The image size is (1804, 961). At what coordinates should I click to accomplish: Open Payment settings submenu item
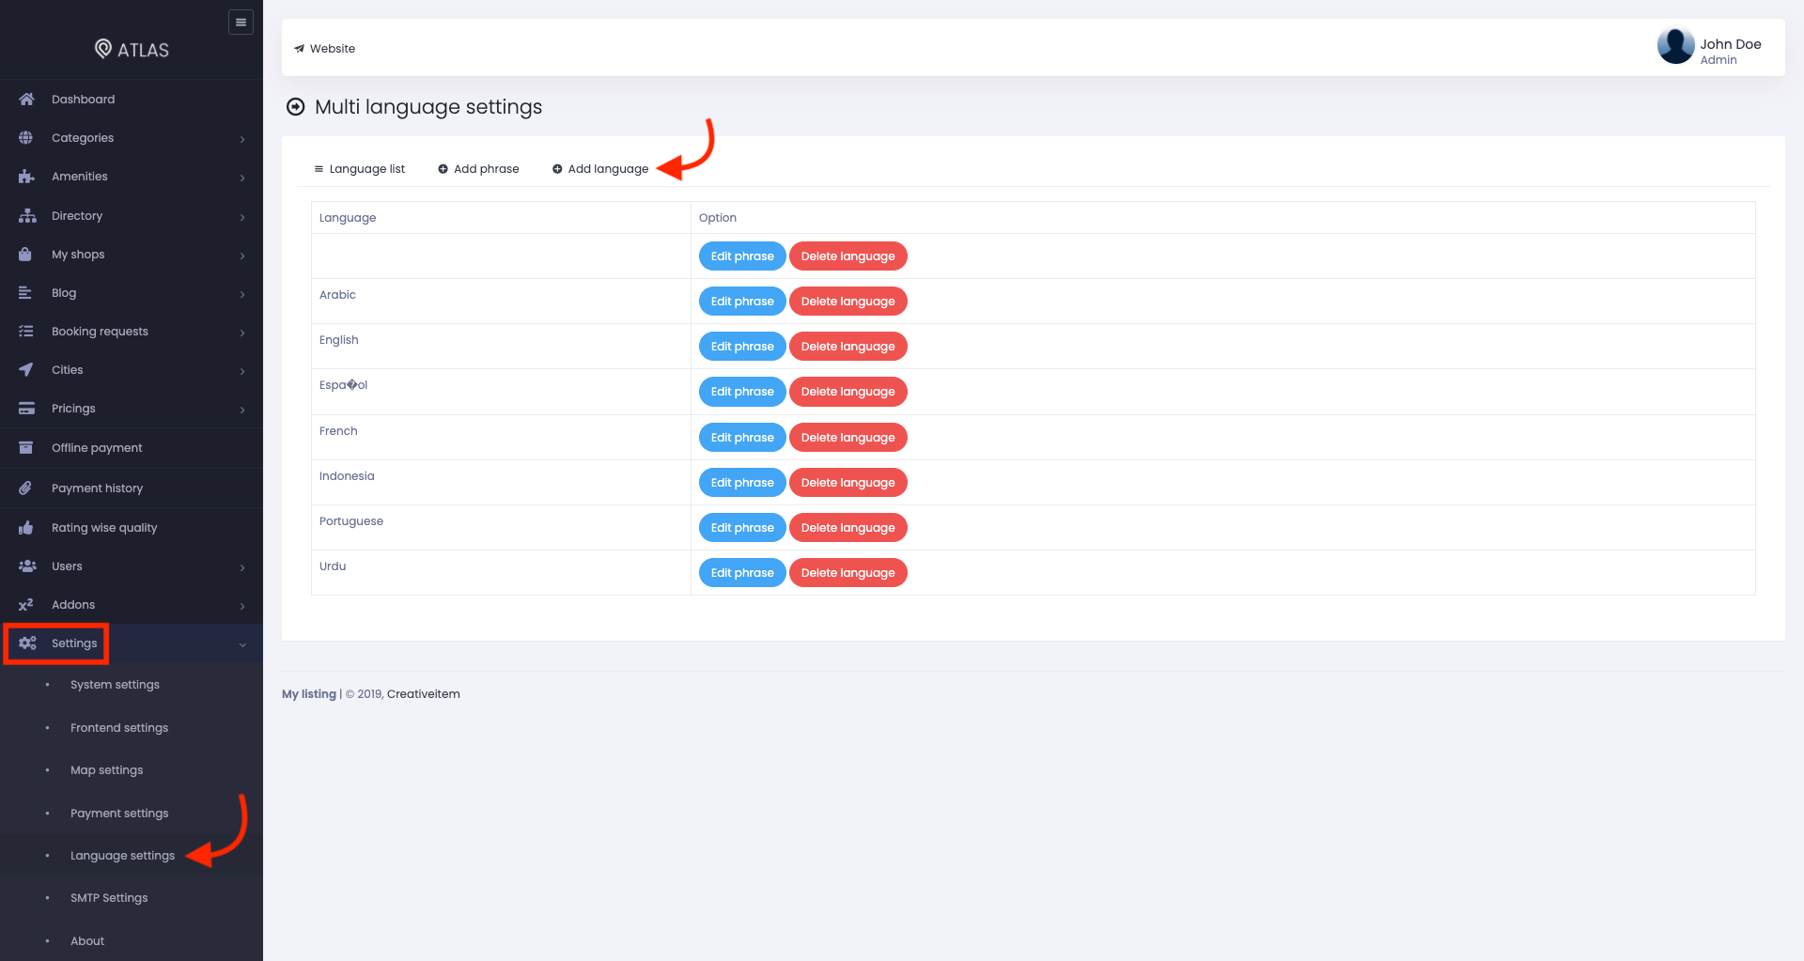tap(119, 814)
